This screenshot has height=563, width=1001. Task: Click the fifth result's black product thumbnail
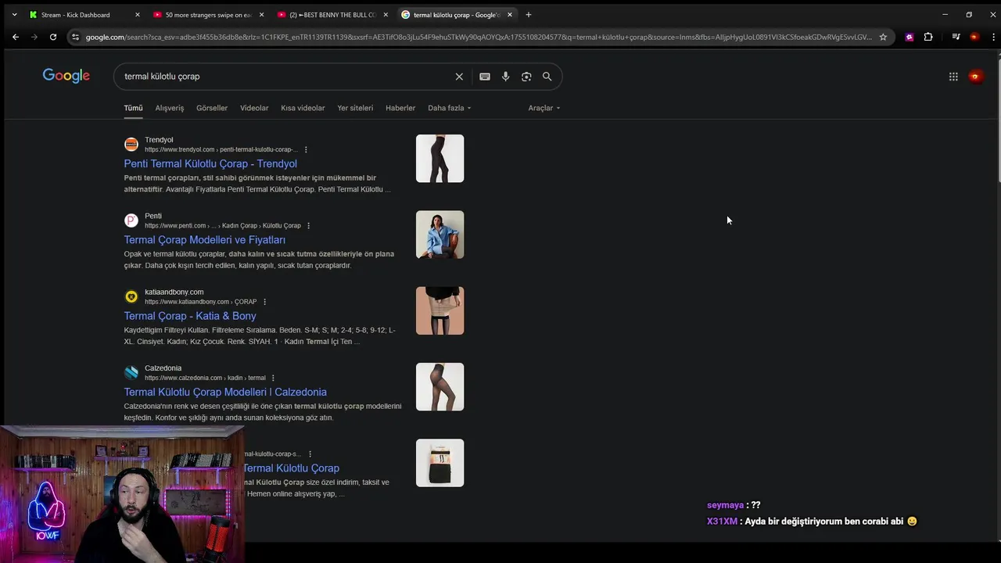coord(440,463)
